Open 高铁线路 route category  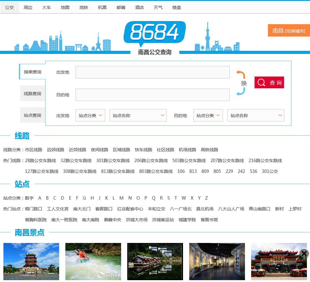coord(209,150)
